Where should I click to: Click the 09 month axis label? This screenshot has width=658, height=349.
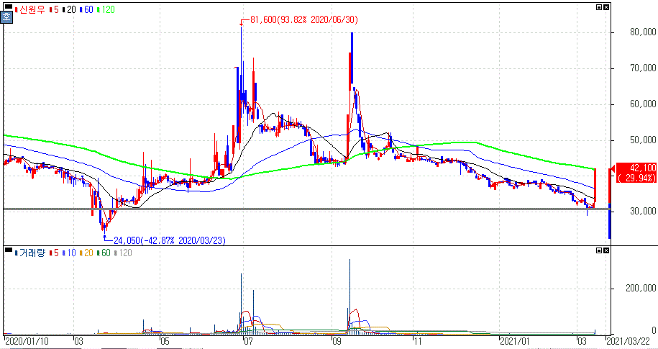(337, 340)
